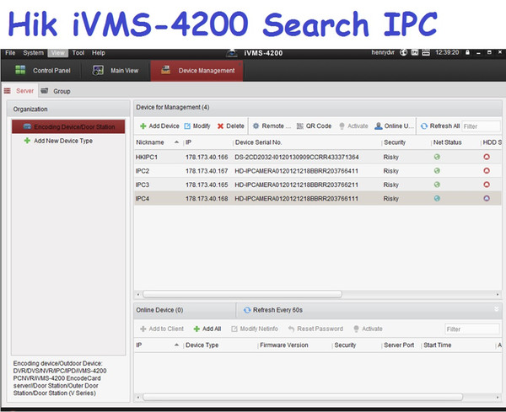Open the System menu

point(33,53)
